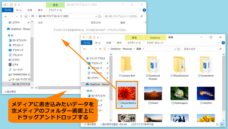Click OneDrive contextual tab in 画像 window
This screenshot has width=228, height=129.
click(155, 38)
